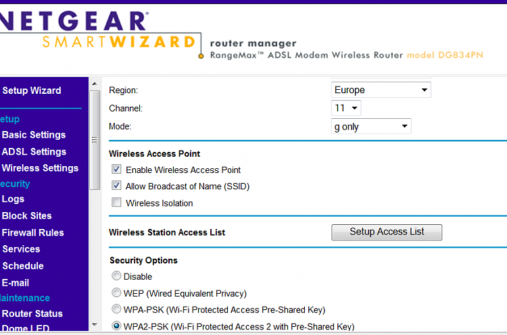Click the sidebar scrollbar down arrow
Screen dimensions: 507x335
pyautogui.click(x=95, y=325)
